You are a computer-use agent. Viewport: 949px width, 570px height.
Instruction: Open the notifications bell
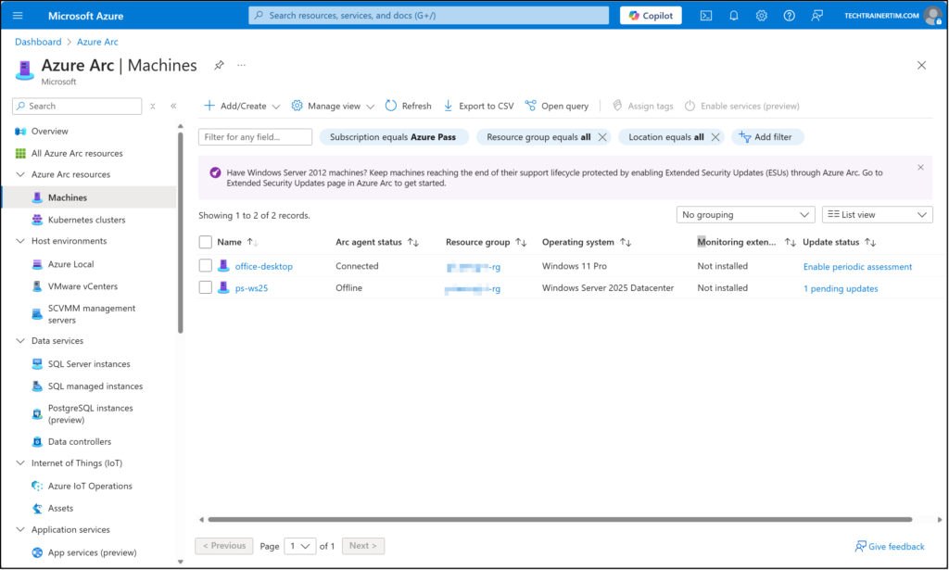734,16
